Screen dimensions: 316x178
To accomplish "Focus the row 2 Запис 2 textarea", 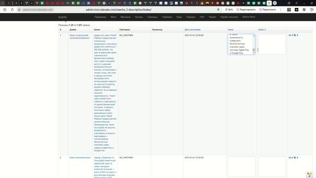I will click(272, 167).
